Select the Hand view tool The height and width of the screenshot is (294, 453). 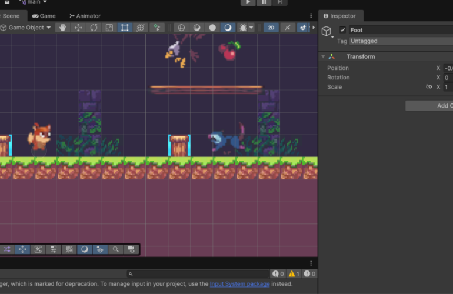point(63,28)
